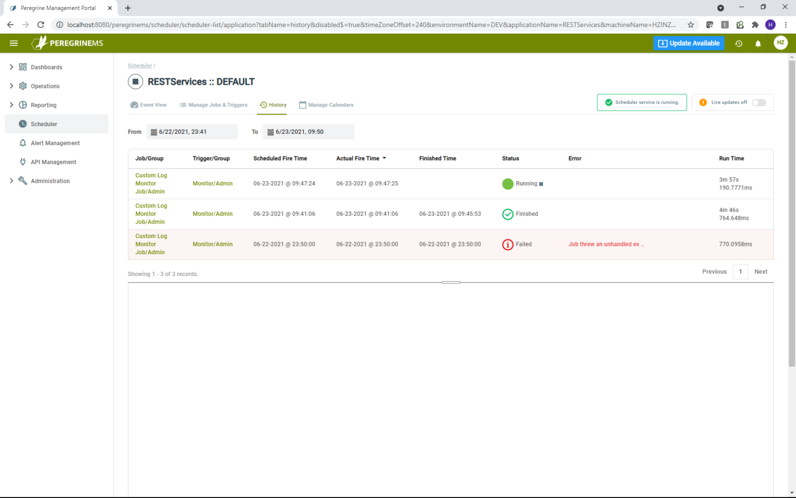Stop the Running job via its square icon

541,184
